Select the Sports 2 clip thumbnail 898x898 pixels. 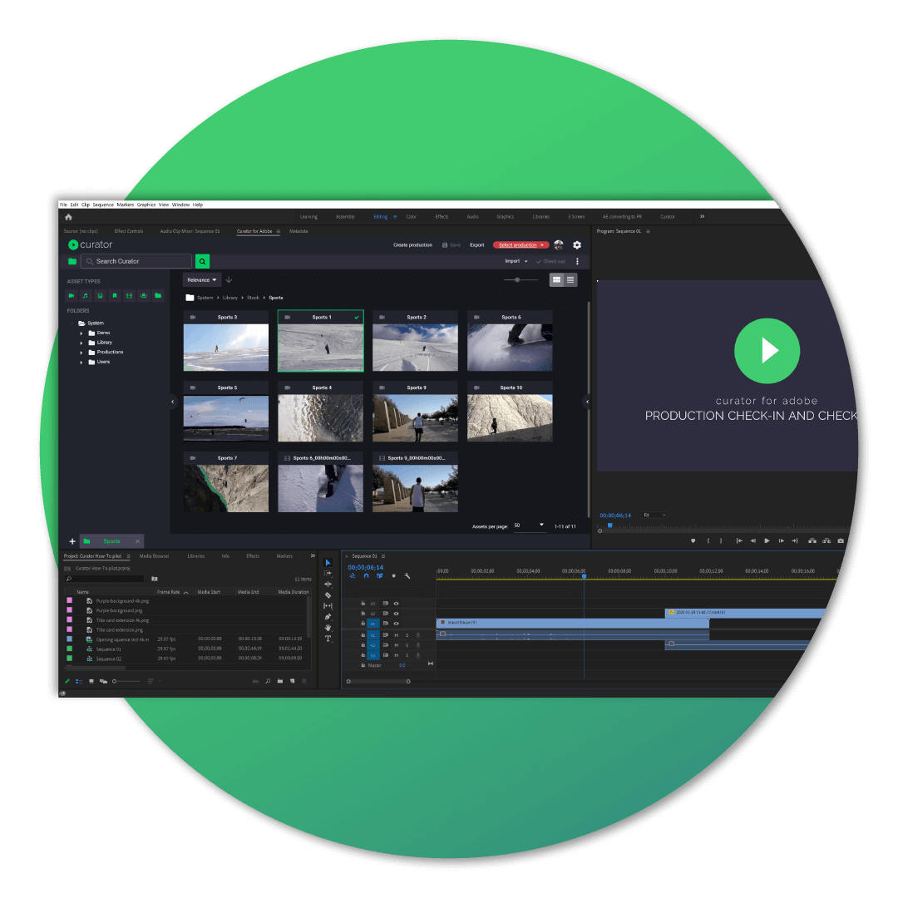pyautogui.click(x=414, y=345)
